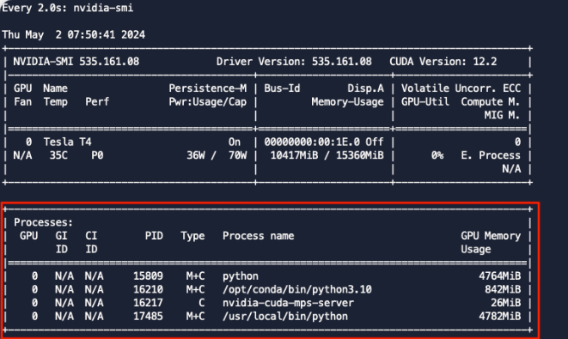568x339 pixels.
Task: Click the '0%' GPU utilization value
Action: [x=437, y=155]
